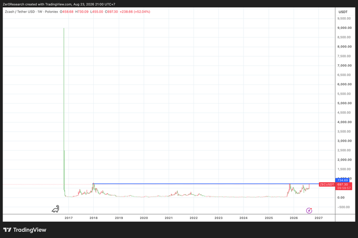This screenshot has width=358, height=238.
Task: Click the 6,000.00 price axis label
Action: click(344, 84)
